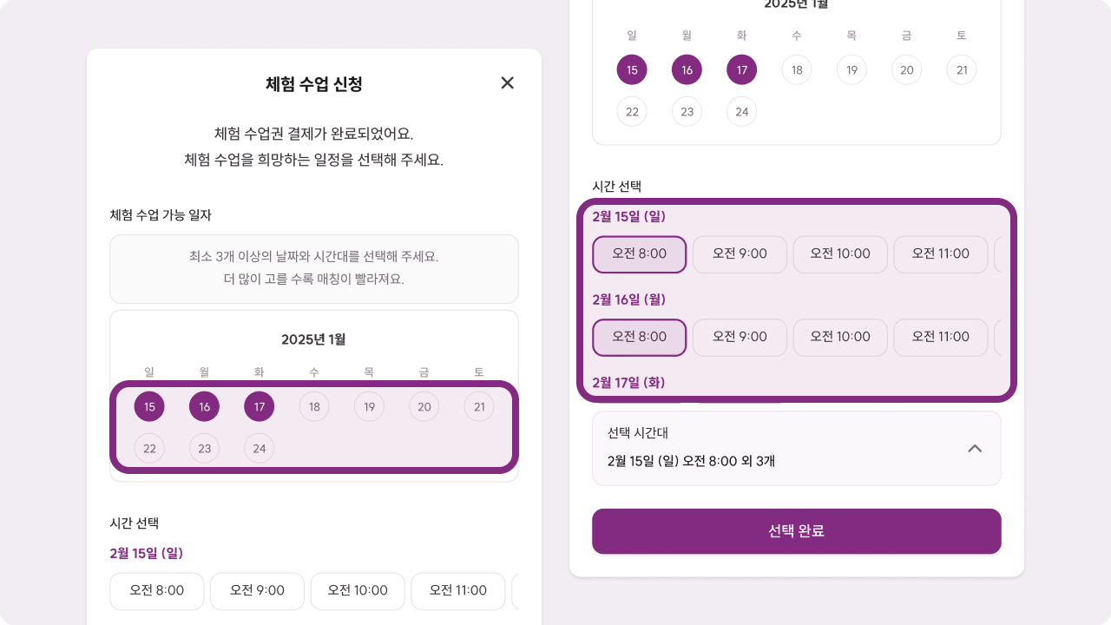
Task: Pick date 20 in the 체험 수업 신청 dialog calendar
Action: 424,406
